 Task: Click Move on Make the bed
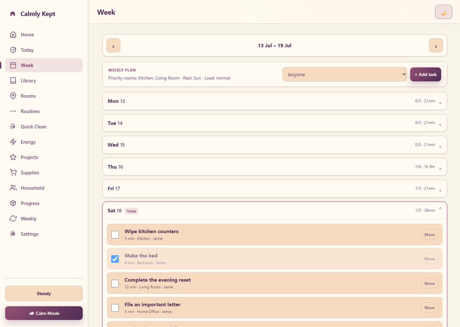point(429,259)
